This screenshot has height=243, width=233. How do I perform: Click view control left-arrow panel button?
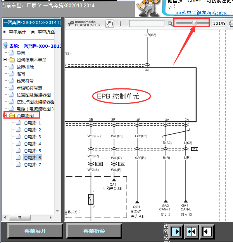[x=207, y=232]
